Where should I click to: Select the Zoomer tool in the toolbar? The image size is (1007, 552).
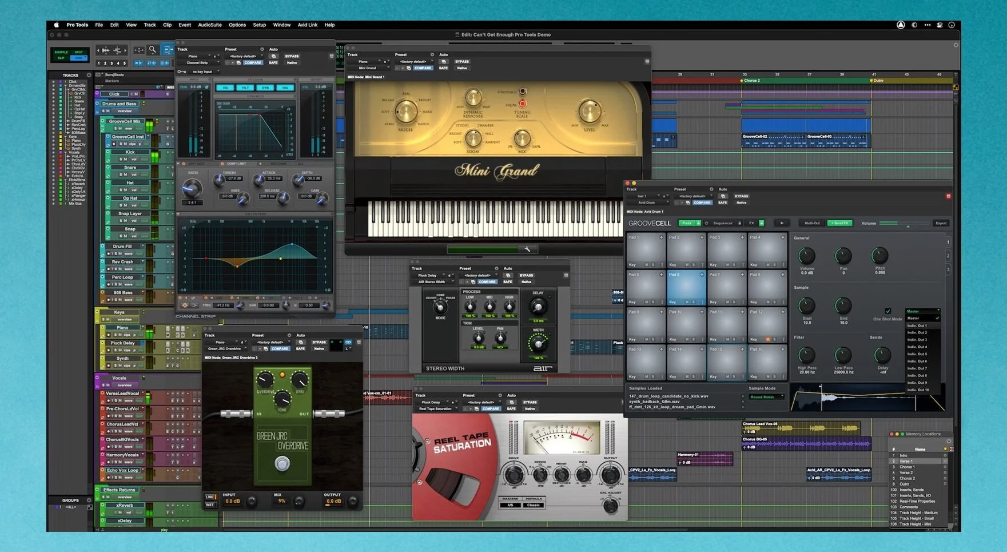pos(152,50)
